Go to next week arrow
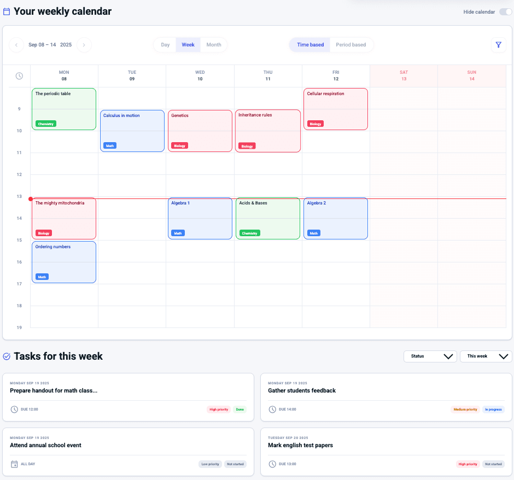Viewport: 514px width, 480px height. click(x=84, y=45)
